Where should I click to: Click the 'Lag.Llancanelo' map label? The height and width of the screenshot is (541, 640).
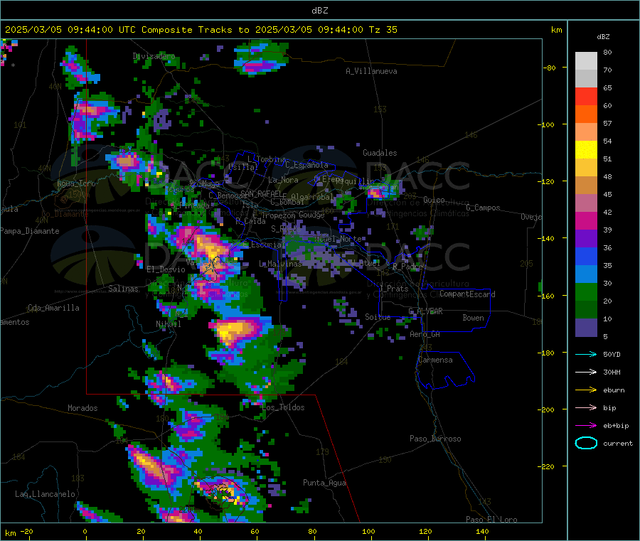point(46,494)
